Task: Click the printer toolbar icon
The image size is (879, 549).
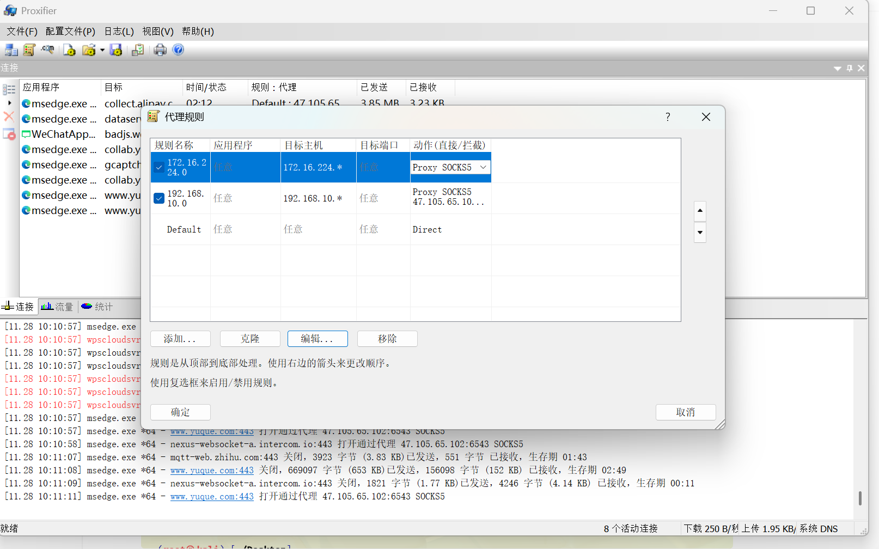Action: click(x=160, y=50)
